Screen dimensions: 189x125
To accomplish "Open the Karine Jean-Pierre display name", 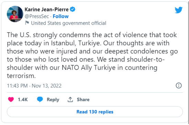I will pyautogui.click(x=46, y=9).
